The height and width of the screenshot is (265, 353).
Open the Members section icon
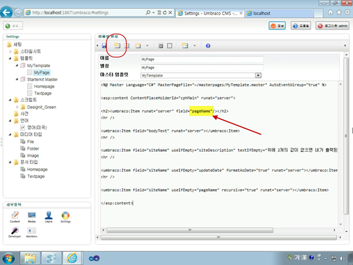tap(32, 232)
